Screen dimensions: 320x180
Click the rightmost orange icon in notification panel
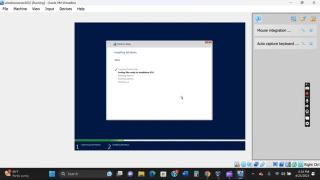(312, 19)
